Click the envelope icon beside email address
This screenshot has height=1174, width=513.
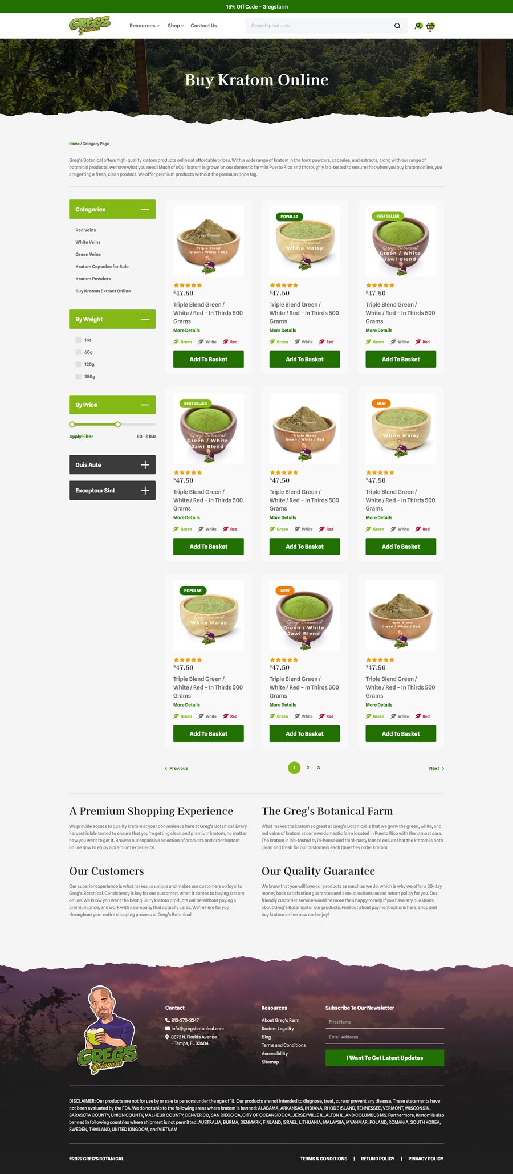[168, 1029]
